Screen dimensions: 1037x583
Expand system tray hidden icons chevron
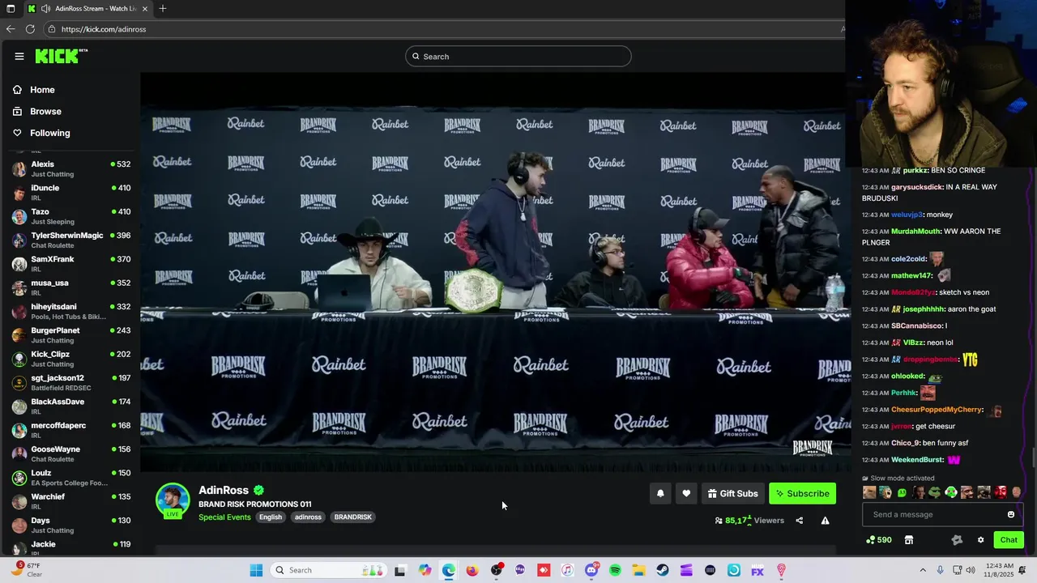click(x=923, y=570)
